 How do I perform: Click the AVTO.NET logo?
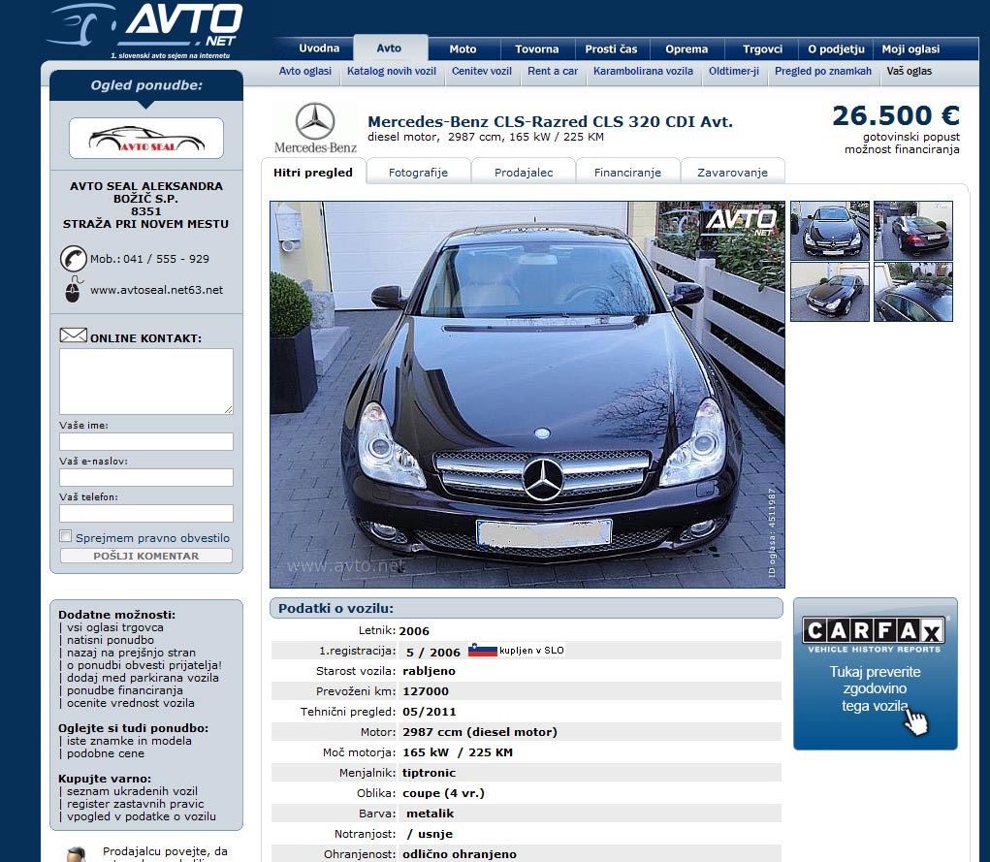pos(144,30)
